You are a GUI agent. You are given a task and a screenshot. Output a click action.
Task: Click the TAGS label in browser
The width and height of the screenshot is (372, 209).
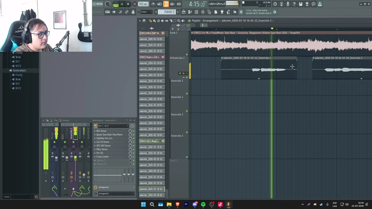click(6, 197)
